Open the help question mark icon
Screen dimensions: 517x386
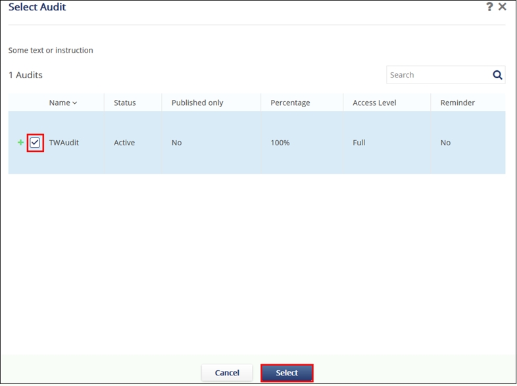[489, 7]
